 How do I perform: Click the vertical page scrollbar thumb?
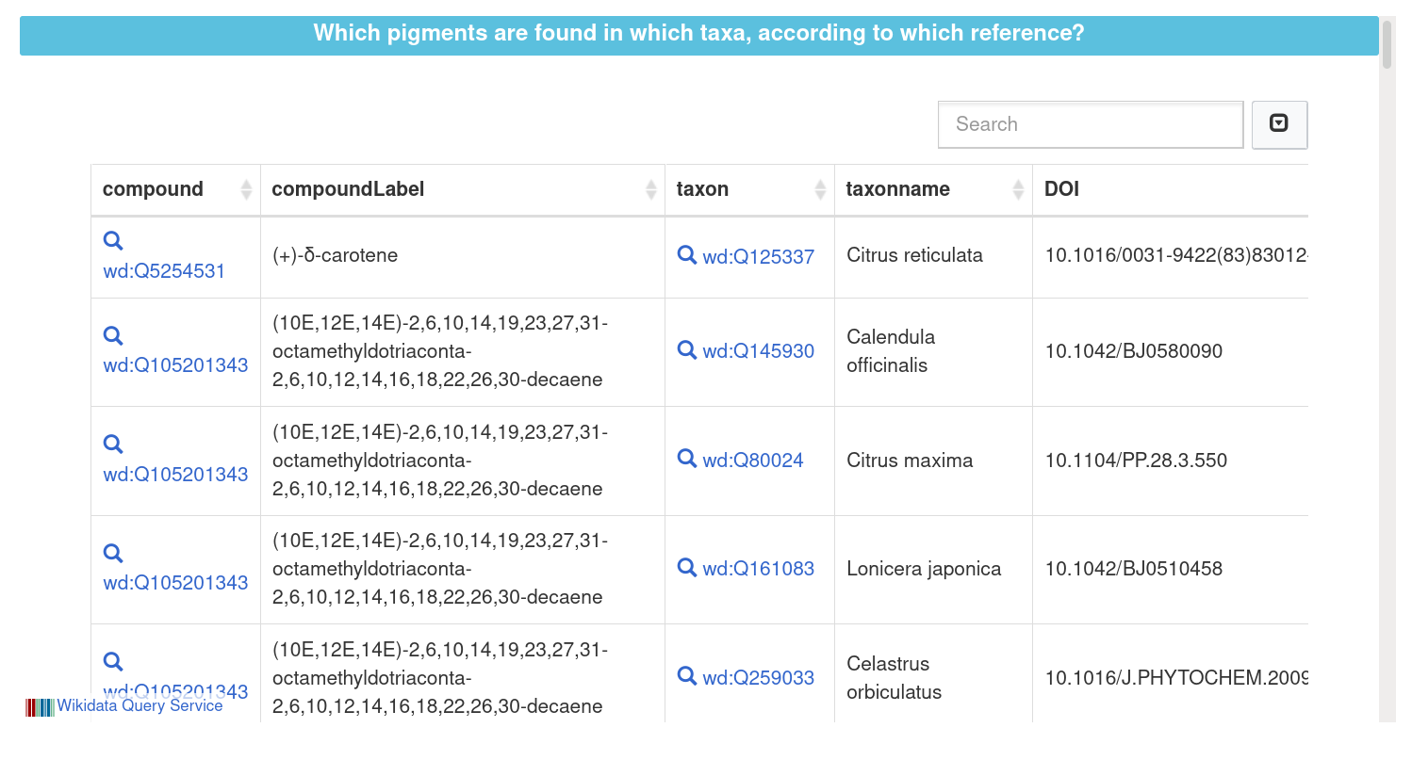pyautogui.click(x=1387, y=45)
